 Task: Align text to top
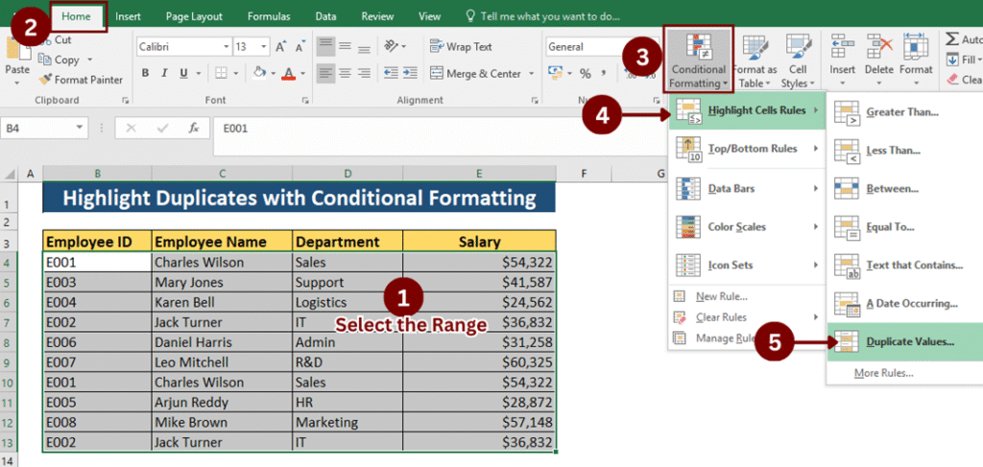[325, 46]
